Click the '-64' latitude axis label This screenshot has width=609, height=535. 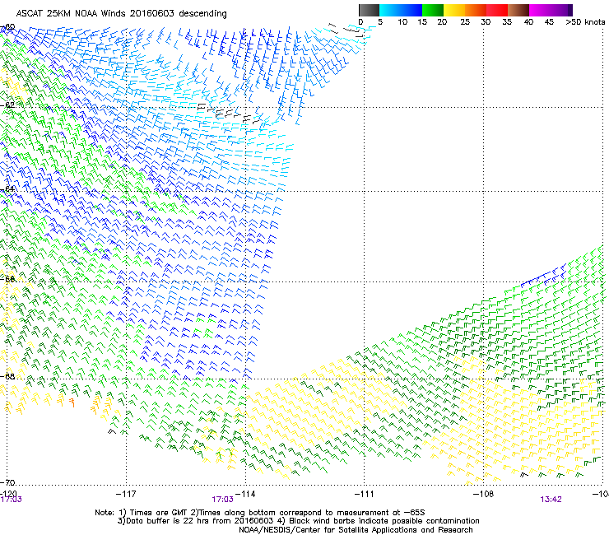7,189
